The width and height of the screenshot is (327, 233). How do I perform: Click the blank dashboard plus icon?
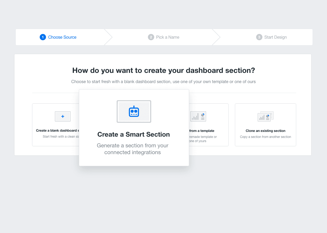(x=63, y=116)
